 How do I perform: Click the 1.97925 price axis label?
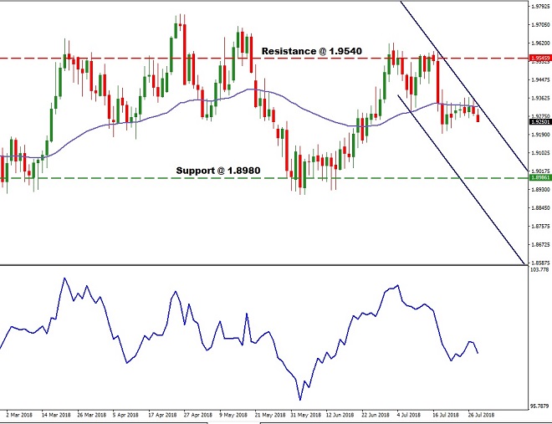click(541, 7)
